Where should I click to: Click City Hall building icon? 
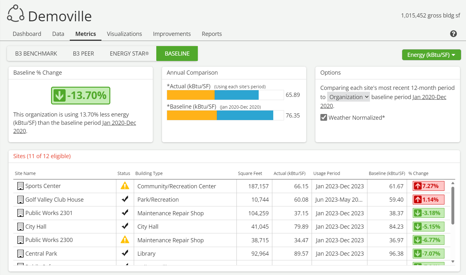(x=20, y=226)
